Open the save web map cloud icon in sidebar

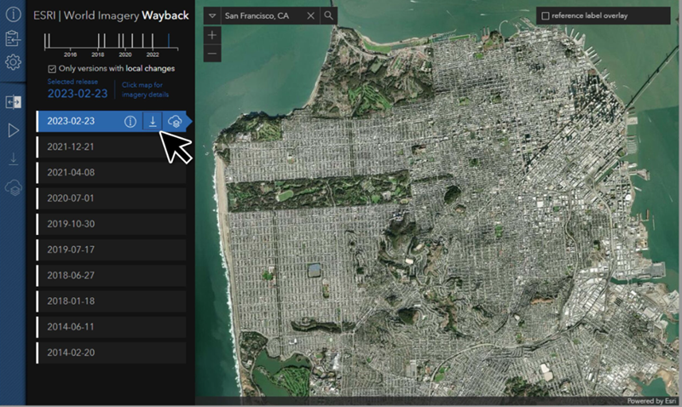point(13,187)
